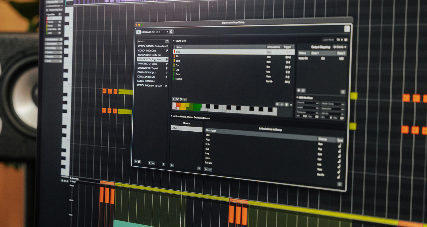Duplicate the selected sound slot
427x227 pixels.
tap(181, 99)
